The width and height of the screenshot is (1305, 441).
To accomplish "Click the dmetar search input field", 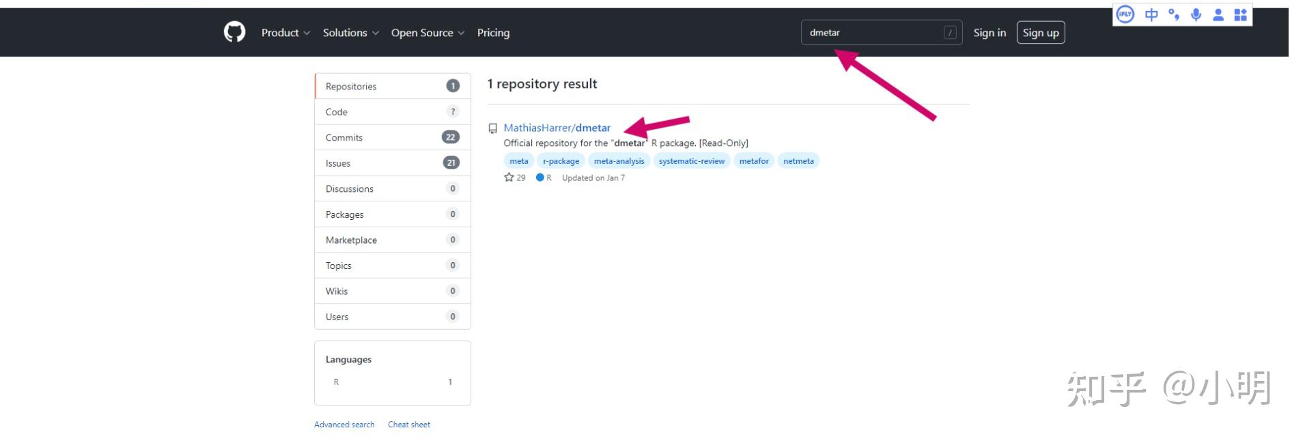I will tap(873, 33).
